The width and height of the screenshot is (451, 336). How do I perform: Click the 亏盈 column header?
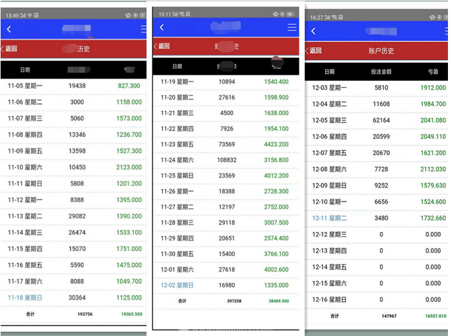[x=433, y=72]
